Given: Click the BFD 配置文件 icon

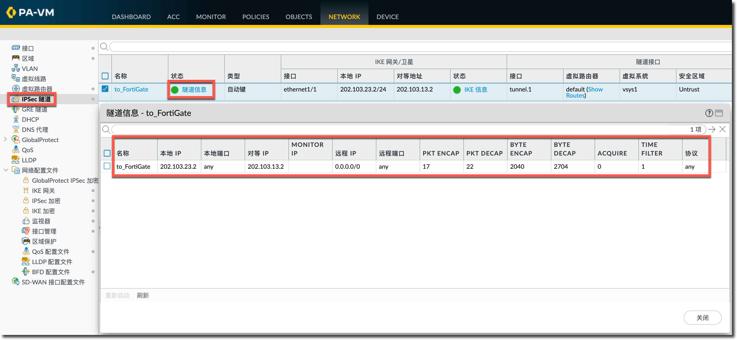Looking at the screenshot, I should pos(26,272).
